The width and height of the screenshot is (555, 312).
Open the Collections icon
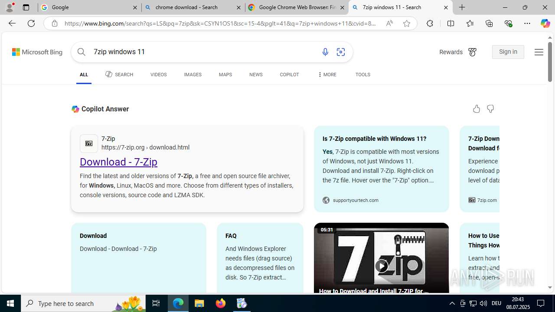pyautogui.click(x=489, y=23)
